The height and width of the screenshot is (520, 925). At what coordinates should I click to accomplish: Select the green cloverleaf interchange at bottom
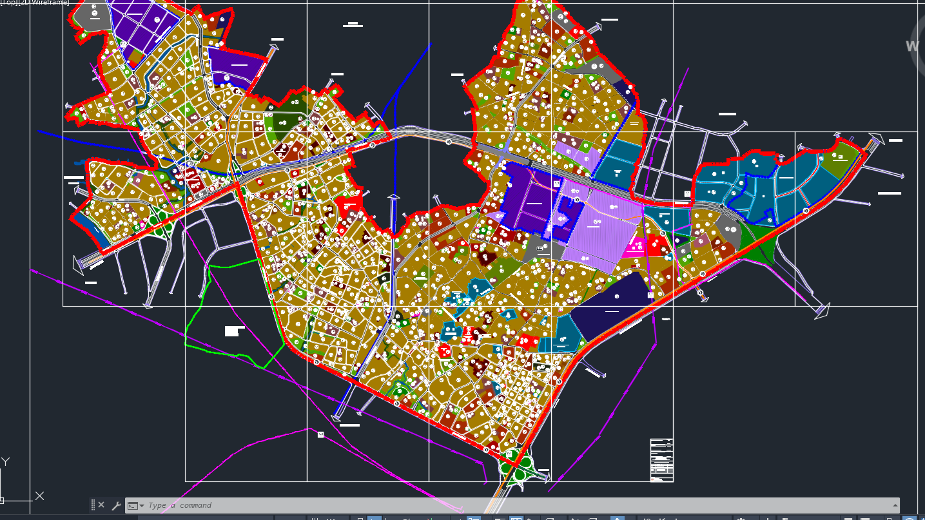click(x=521, y=469)
